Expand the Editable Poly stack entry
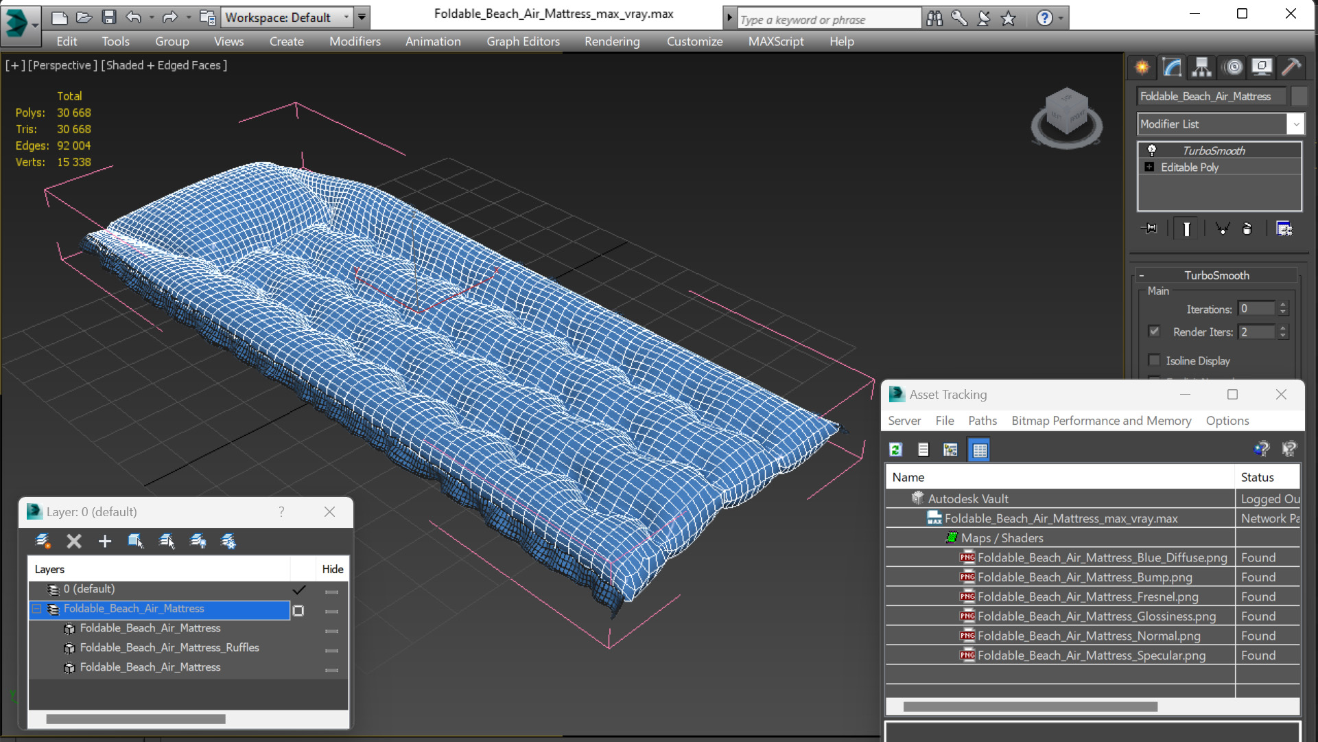This screenshot has height=742, width=1318. tap(1149, 167)
